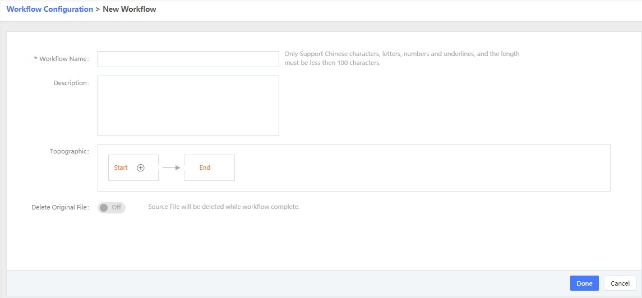Select the End node in topographic

pyautogui.click(x=209, y=167)
